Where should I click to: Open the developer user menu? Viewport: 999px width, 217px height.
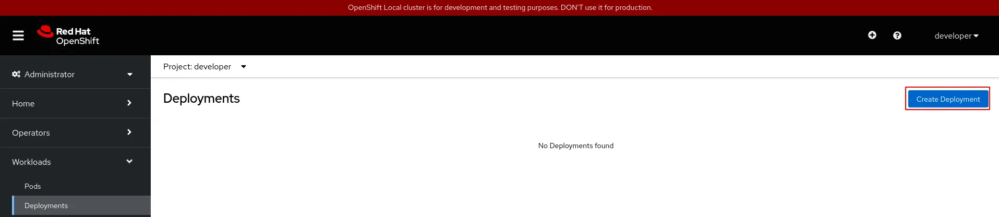(956, 36)
